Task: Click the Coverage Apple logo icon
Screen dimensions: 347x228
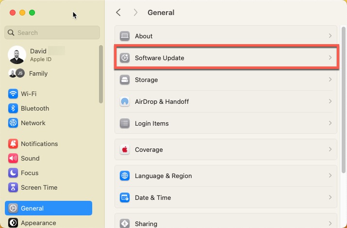Action: (x=125, y=149)
